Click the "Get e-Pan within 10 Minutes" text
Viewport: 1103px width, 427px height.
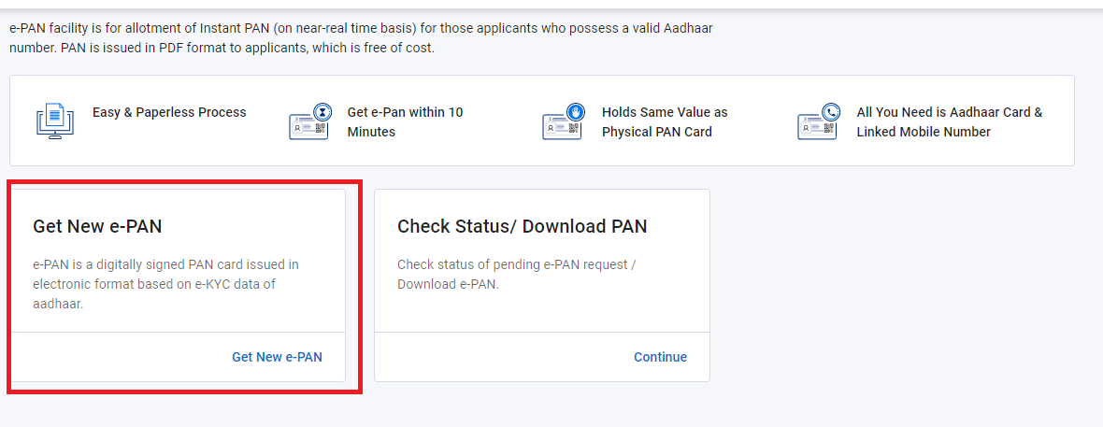click(x=405, y=121)
